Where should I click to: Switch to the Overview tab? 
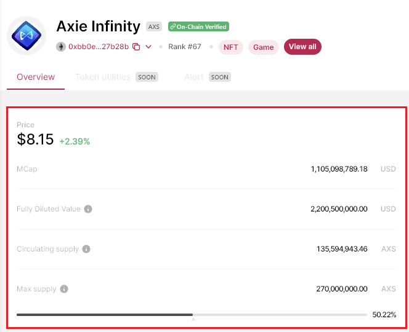coord(36,77)
